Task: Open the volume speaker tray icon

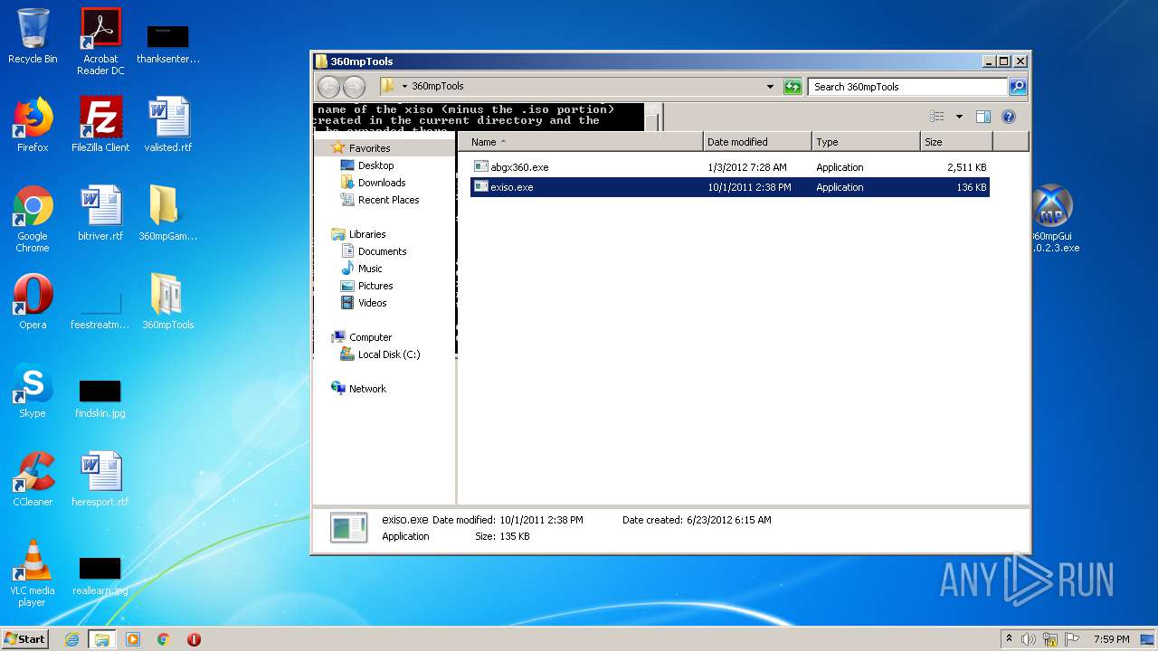Action: (x=1029, y=639)
